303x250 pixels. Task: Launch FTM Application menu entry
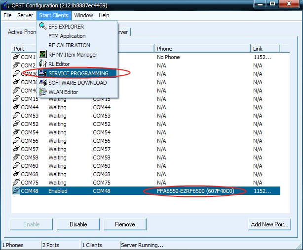[x=77, y=36]
